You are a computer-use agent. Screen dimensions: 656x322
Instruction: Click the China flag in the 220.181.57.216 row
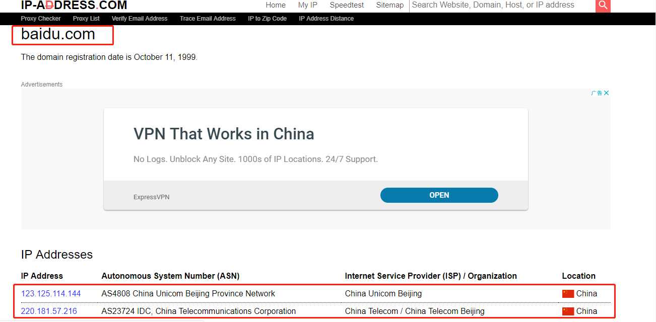click(568, 311)
